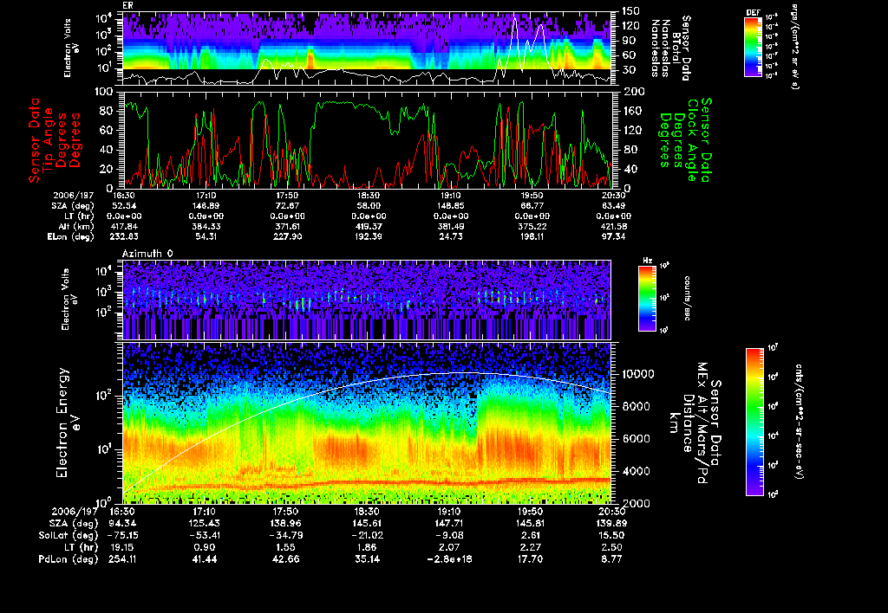
Task: Select the Azimuth 0 spectrogram panel
Action: point(367,300)
